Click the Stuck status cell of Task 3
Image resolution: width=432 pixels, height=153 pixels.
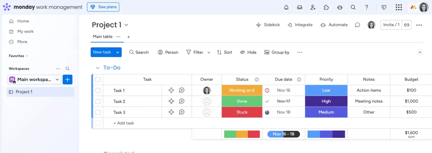(x=242, y=112)
